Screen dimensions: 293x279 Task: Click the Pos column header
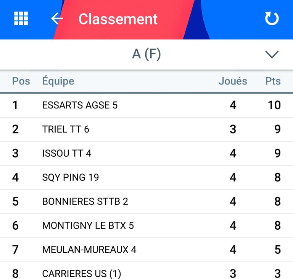[21, 81]
